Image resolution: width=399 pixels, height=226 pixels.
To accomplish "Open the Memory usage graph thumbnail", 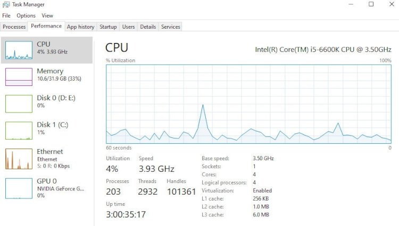I will point(19,77).
